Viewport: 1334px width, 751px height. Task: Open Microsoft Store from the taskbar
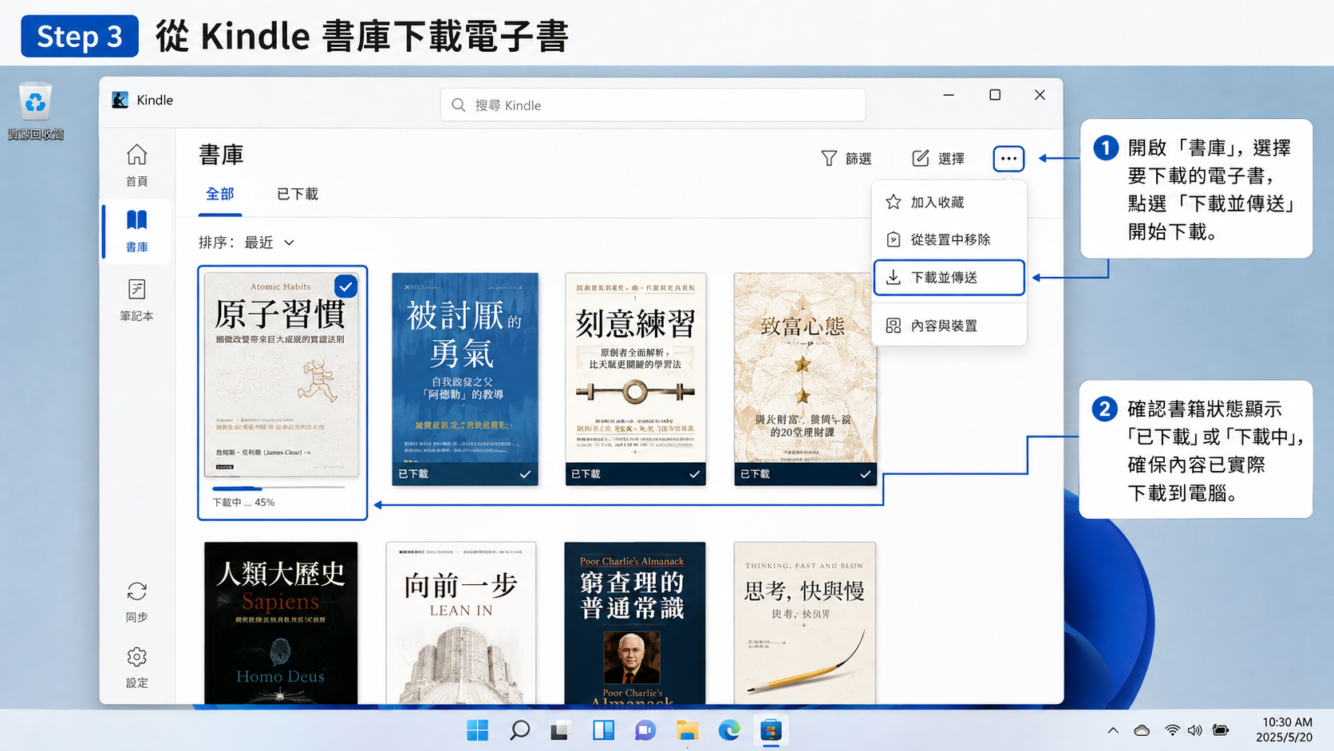[771, 730]
